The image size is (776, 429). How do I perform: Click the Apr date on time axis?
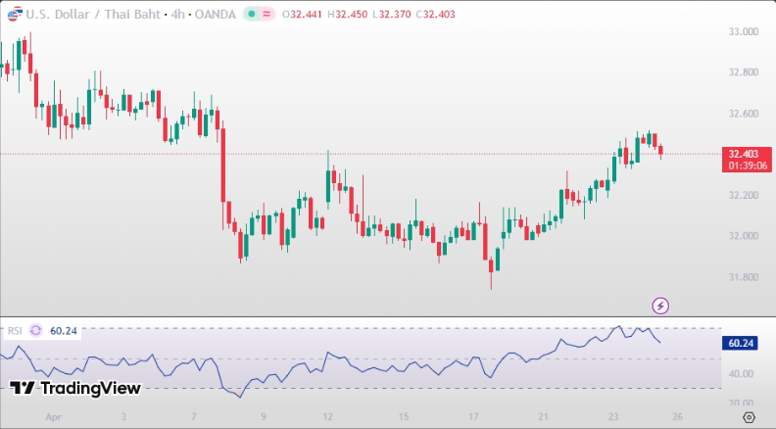coord(54,417)
